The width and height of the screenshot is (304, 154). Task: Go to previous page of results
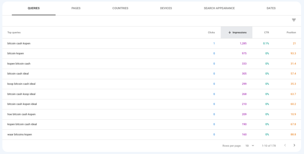tap(285, 145)
